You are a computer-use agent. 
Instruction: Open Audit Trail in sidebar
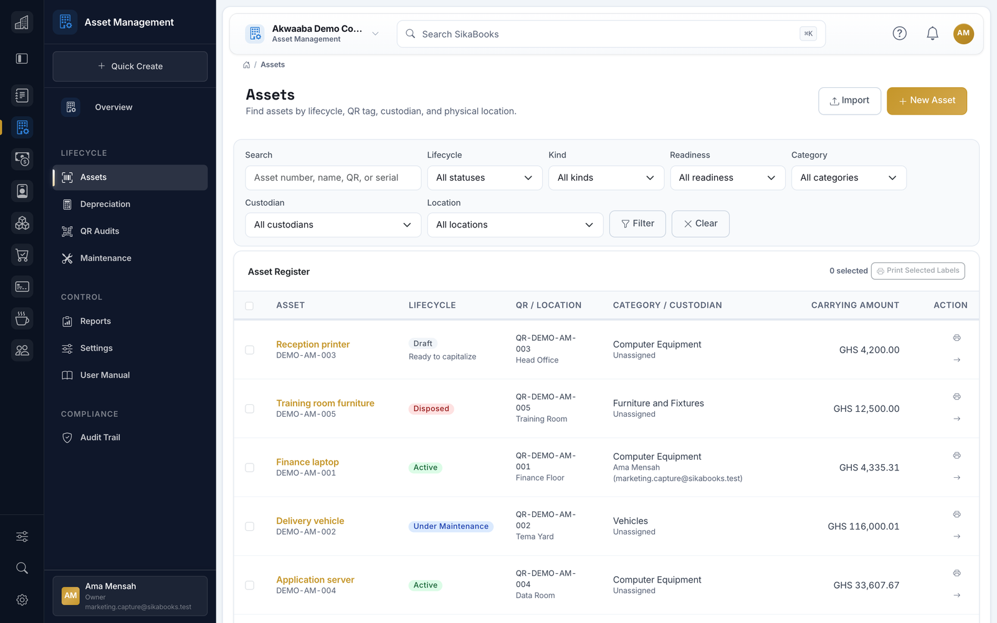coord(130,437)
